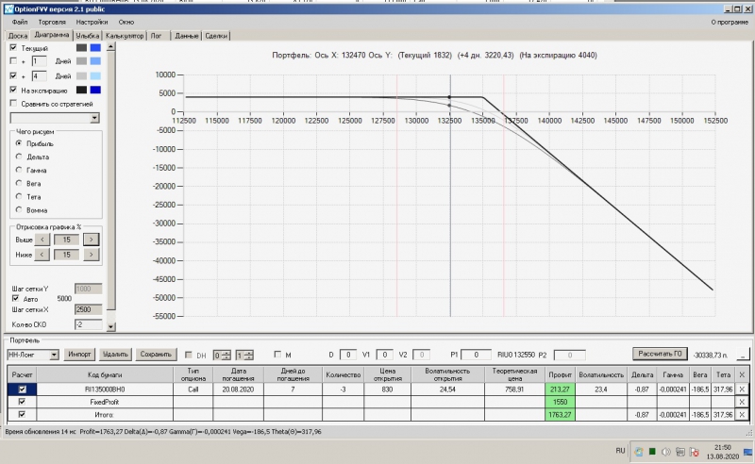This screenshot has width=755, height=464.
Task: Select the Тета radio button
Action: (19, 196)
